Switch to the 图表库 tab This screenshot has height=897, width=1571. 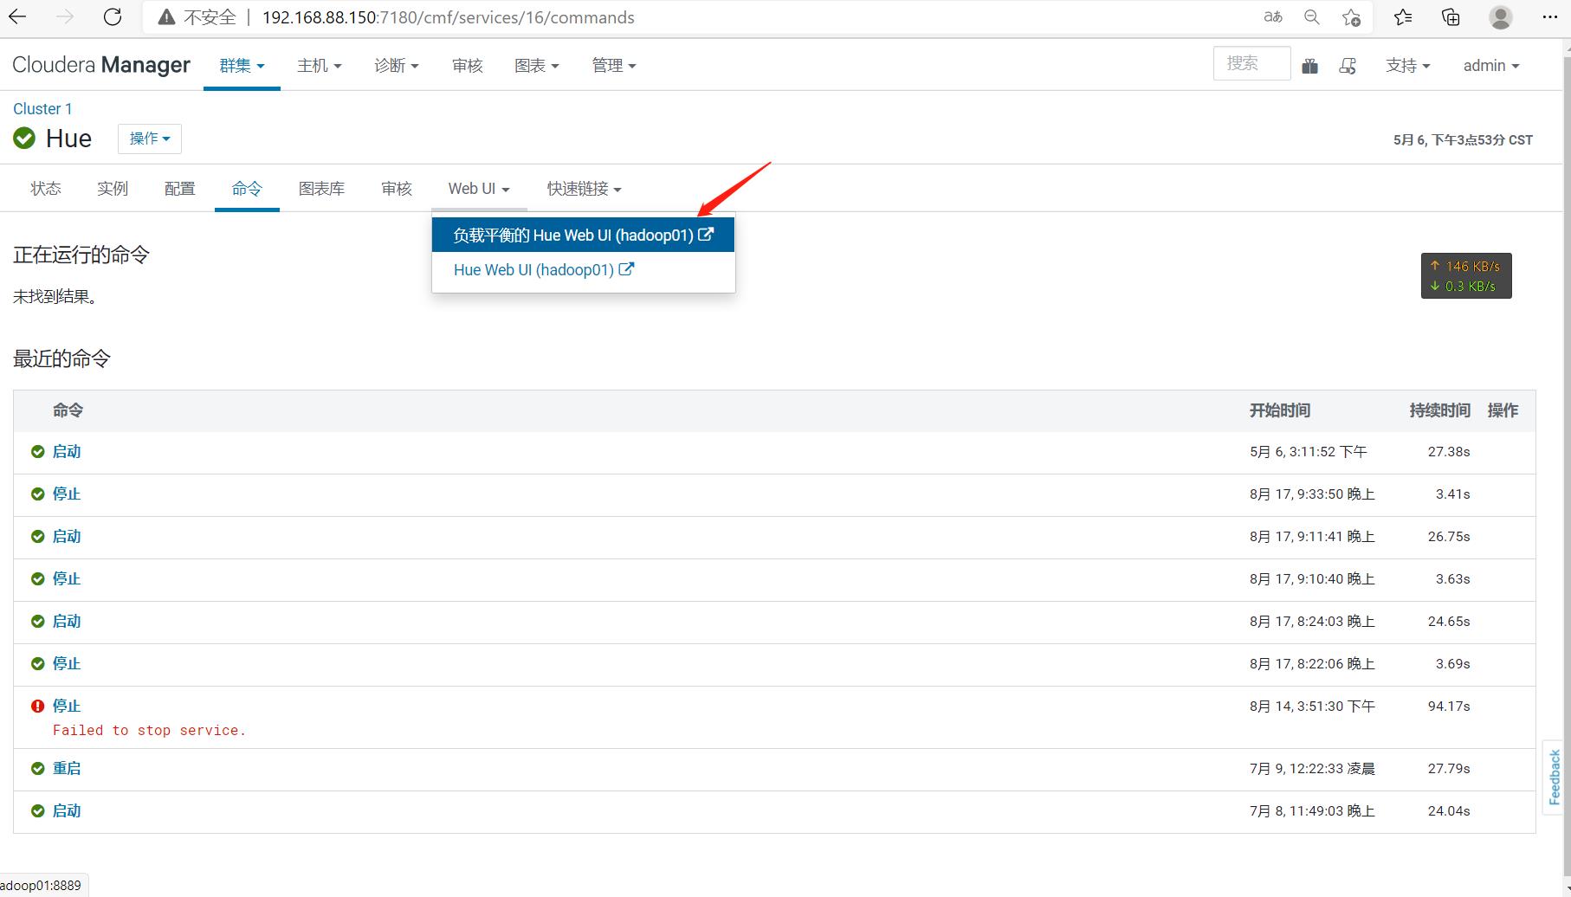pos(321,189)
